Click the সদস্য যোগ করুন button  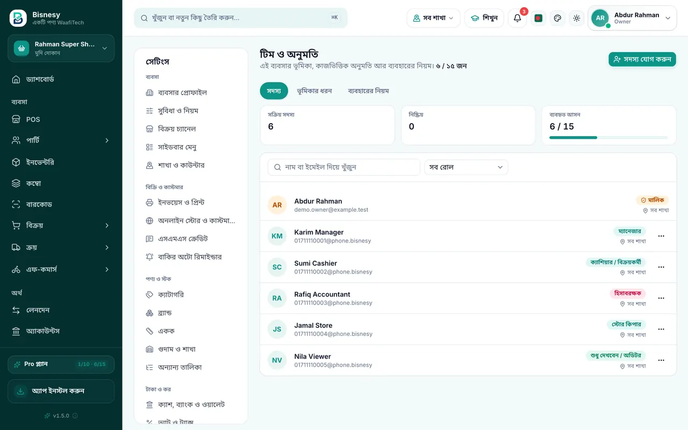click(642, 59)
